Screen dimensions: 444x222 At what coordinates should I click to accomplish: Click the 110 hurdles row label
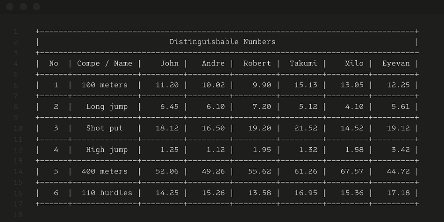107,193
